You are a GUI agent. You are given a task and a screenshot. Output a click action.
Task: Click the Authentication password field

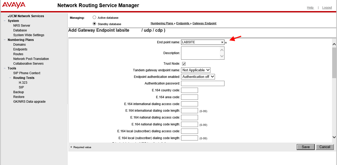203,83
